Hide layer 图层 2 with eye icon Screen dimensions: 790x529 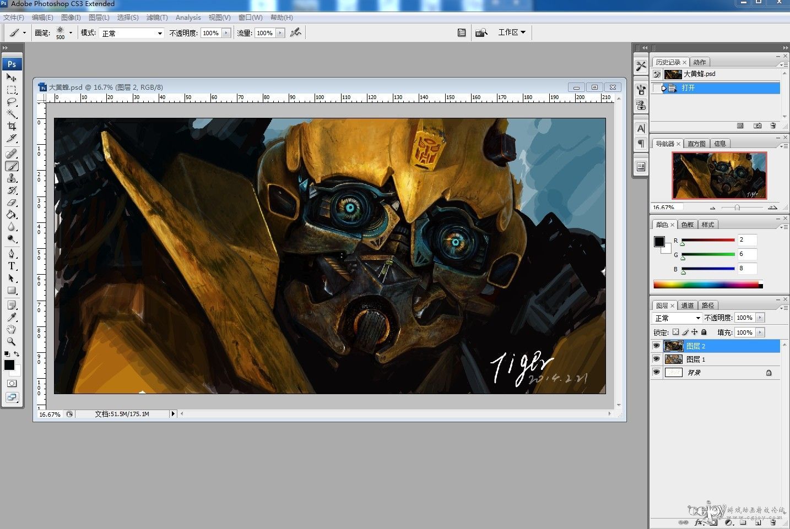pyautogui.click(x=656, y=346)
